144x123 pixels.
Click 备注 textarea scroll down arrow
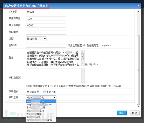click(83, 64)
